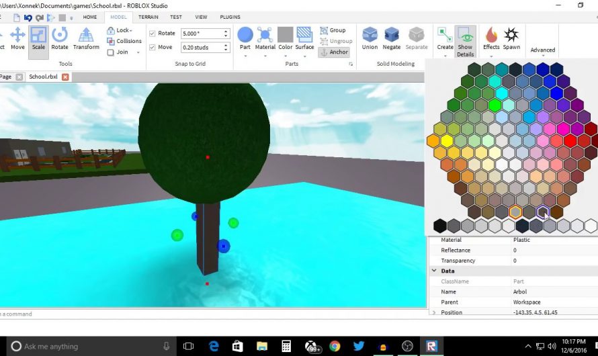Click the Union solid modeling icon
Viewport: 598px width, 356px height.
click(370, 39)
